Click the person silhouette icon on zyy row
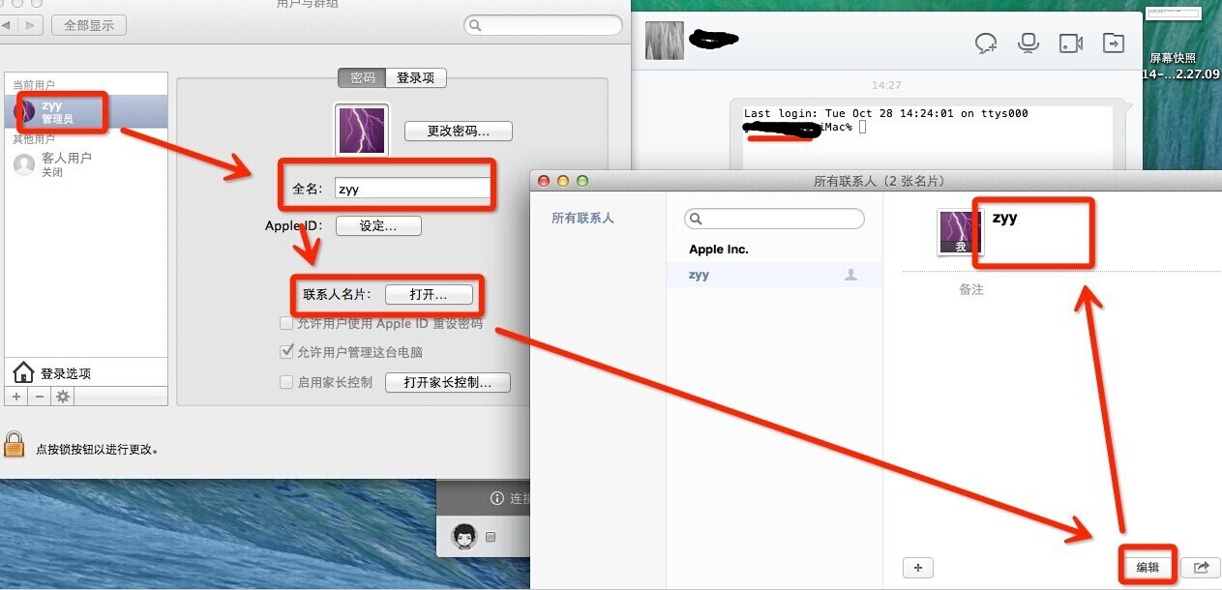Image resolution: width=1222 pixels, height=590 pixels. point(851,275)
